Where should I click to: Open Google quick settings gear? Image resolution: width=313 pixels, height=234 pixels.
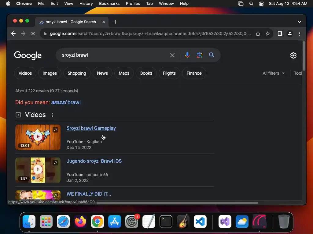click(293, 55)
